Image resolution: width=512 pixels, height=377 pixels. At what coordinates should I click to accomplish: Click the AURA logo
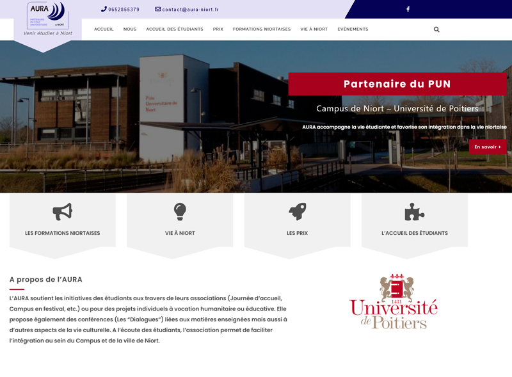[x=47, y=15]
